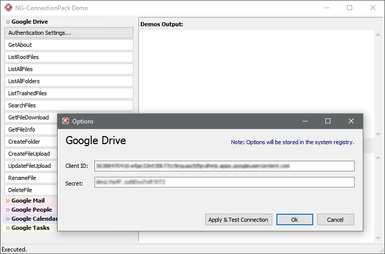Screen dimensions: 385x254
Task: Run the CreateFileUpload demo
Action: [x=31, y=154]
